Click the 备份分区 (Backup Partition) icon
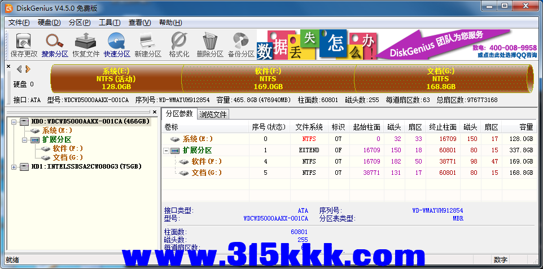The image size is (543, 269). click(241, 45)
